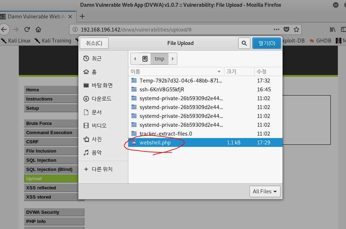346x229 pixels.
Task: Open the CSRF menu item
Action: pos(51,142)
